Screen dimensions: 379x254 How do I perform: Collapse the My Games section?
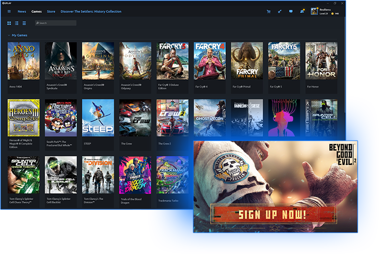(9, 36)
